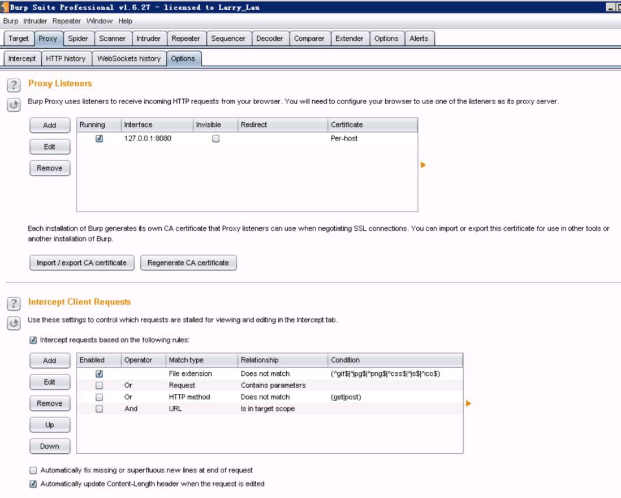Open the WebSockets history sub-tab
Viewport: 621px width, 498px height.
coord(129,59)
